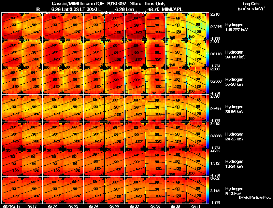Click the 'Hydrogen 5-13 keV' row label
The height and width of the screenshot is (208, 273).
[x=234, y=191]
